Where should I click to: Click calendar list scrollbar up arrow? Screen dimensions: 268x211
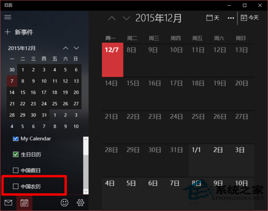click(x=86, y=139)
